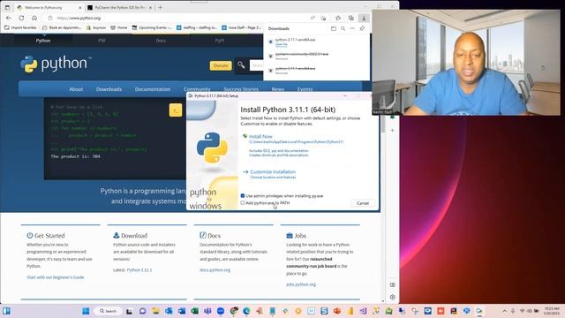Click the python.org search magnifier icon
The width and height of the screenshot is (565, 318).
coord(241,65)
